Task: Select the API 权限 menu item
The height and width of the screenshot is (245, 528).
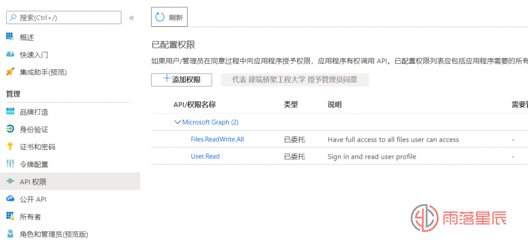Action: pos(70,182)
